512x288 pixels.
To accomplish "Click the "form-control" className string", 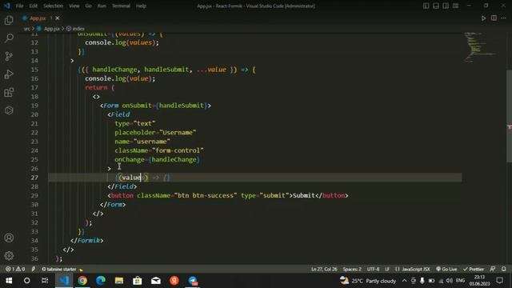I will point(178,150).
